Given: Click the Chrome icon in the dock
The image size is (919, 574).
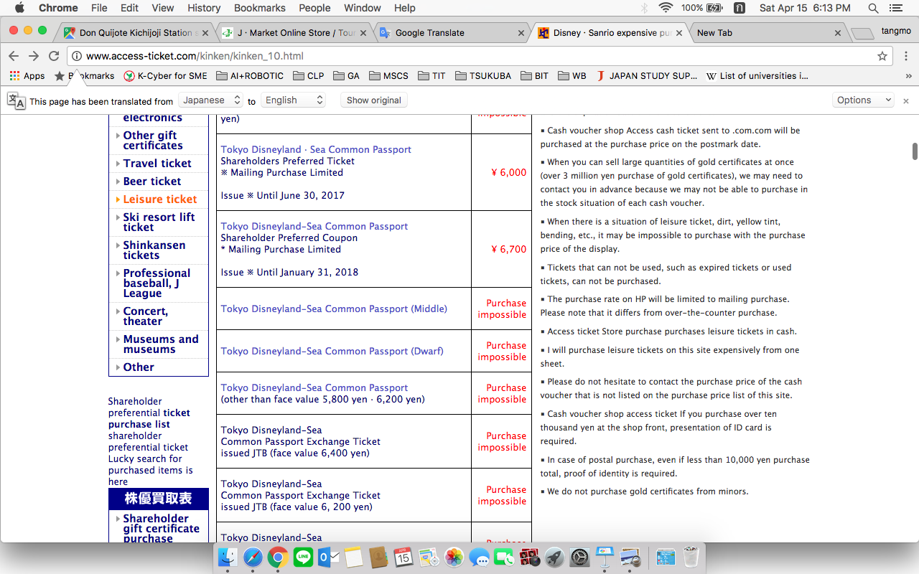Looking at the screenshot, I should tap(278, 557).
